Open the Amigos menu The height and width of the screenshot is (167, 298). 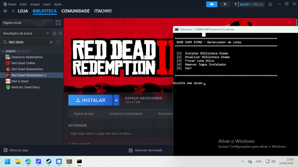35,4
